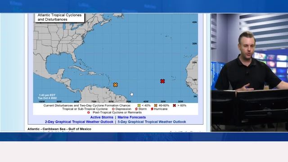Image resolution: width=288 pixels, height=162 pixels.
Task: Click the 'Tue Oct 4 2022' date on map
Action: [47, 98]
